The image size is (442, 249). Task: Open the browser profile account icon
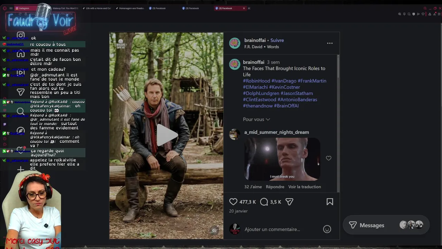430,14
